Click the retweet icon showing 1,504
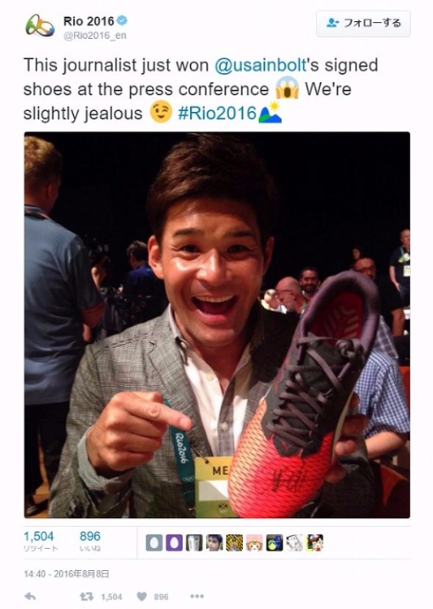433x609 pixels. click(87, 596)
